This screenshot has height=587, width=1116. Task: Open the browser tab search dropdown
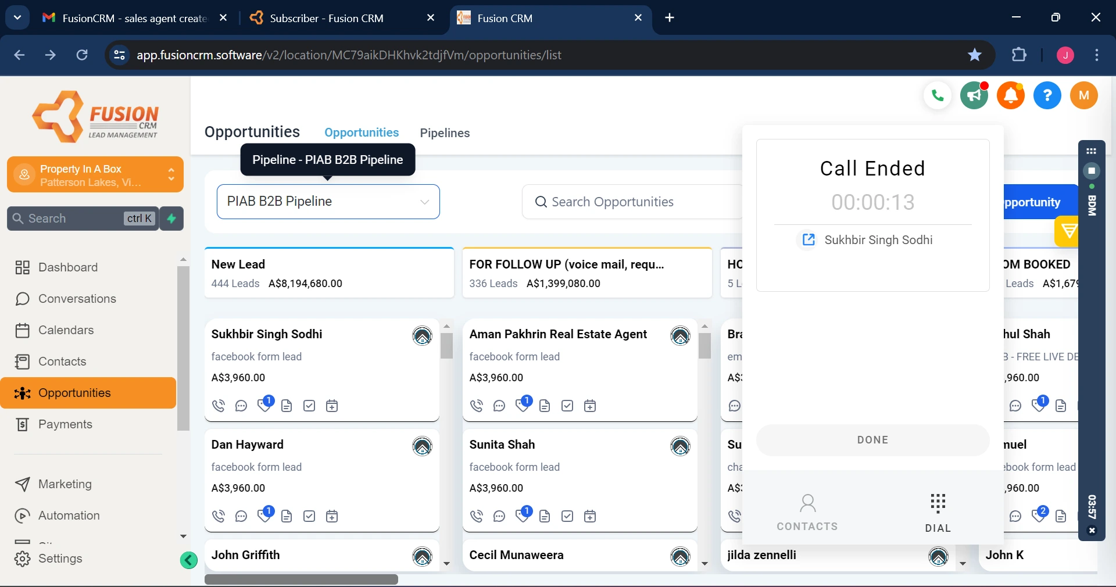tap(17, 18)
